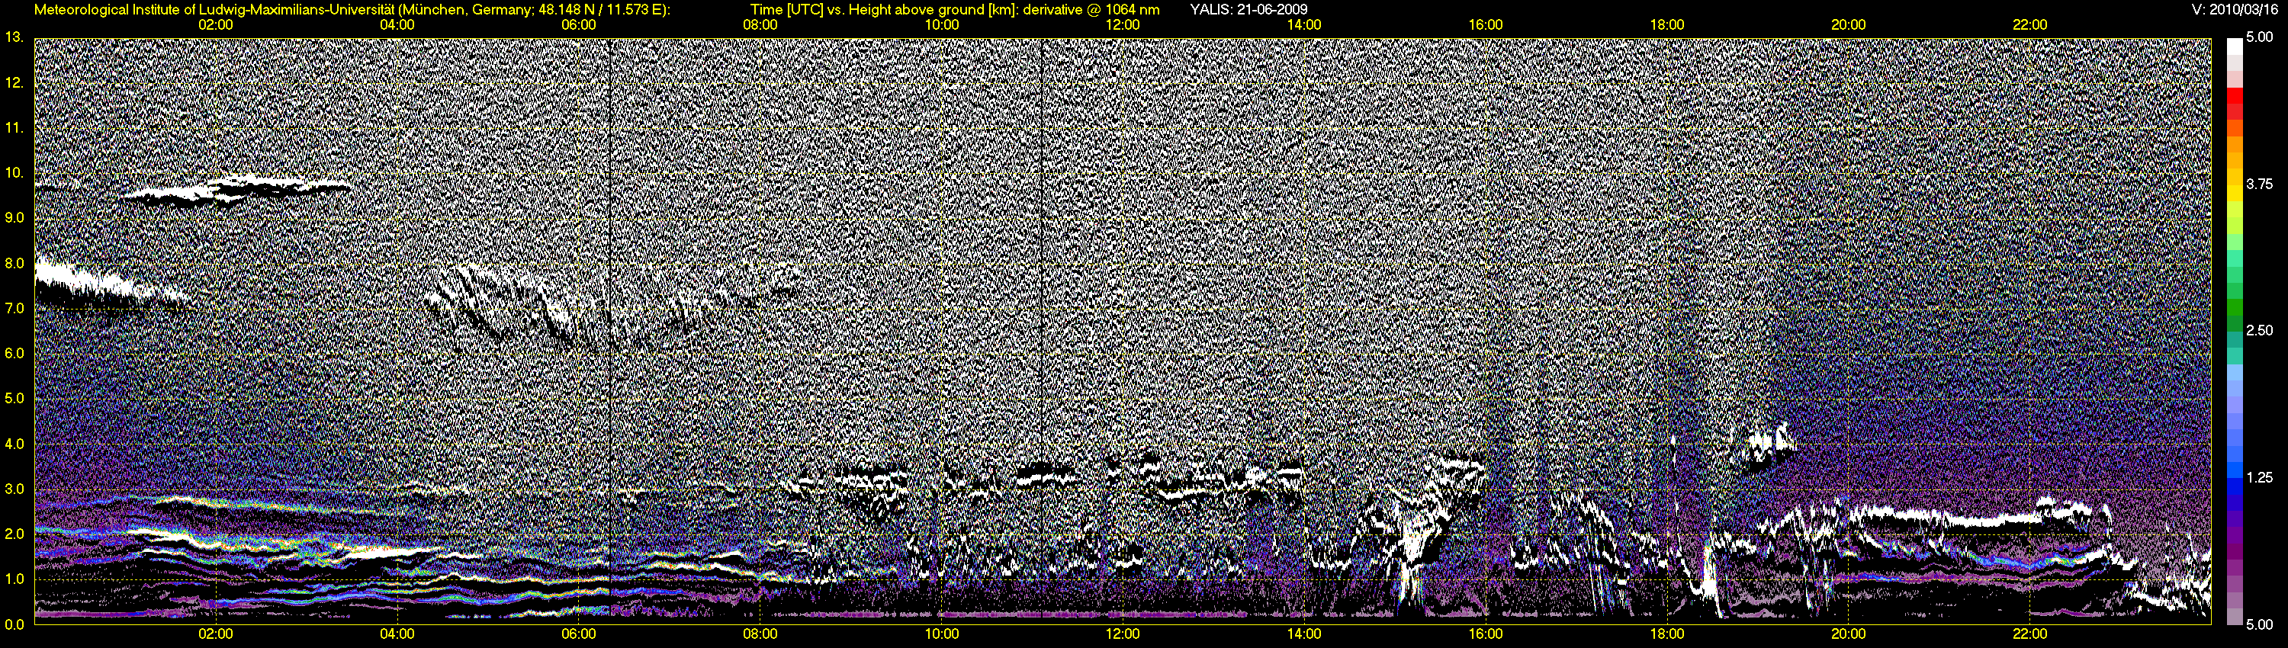Click the 10:00 label on the top time axis
This screenshot has width=2288, height=648.
coord(941,25)
